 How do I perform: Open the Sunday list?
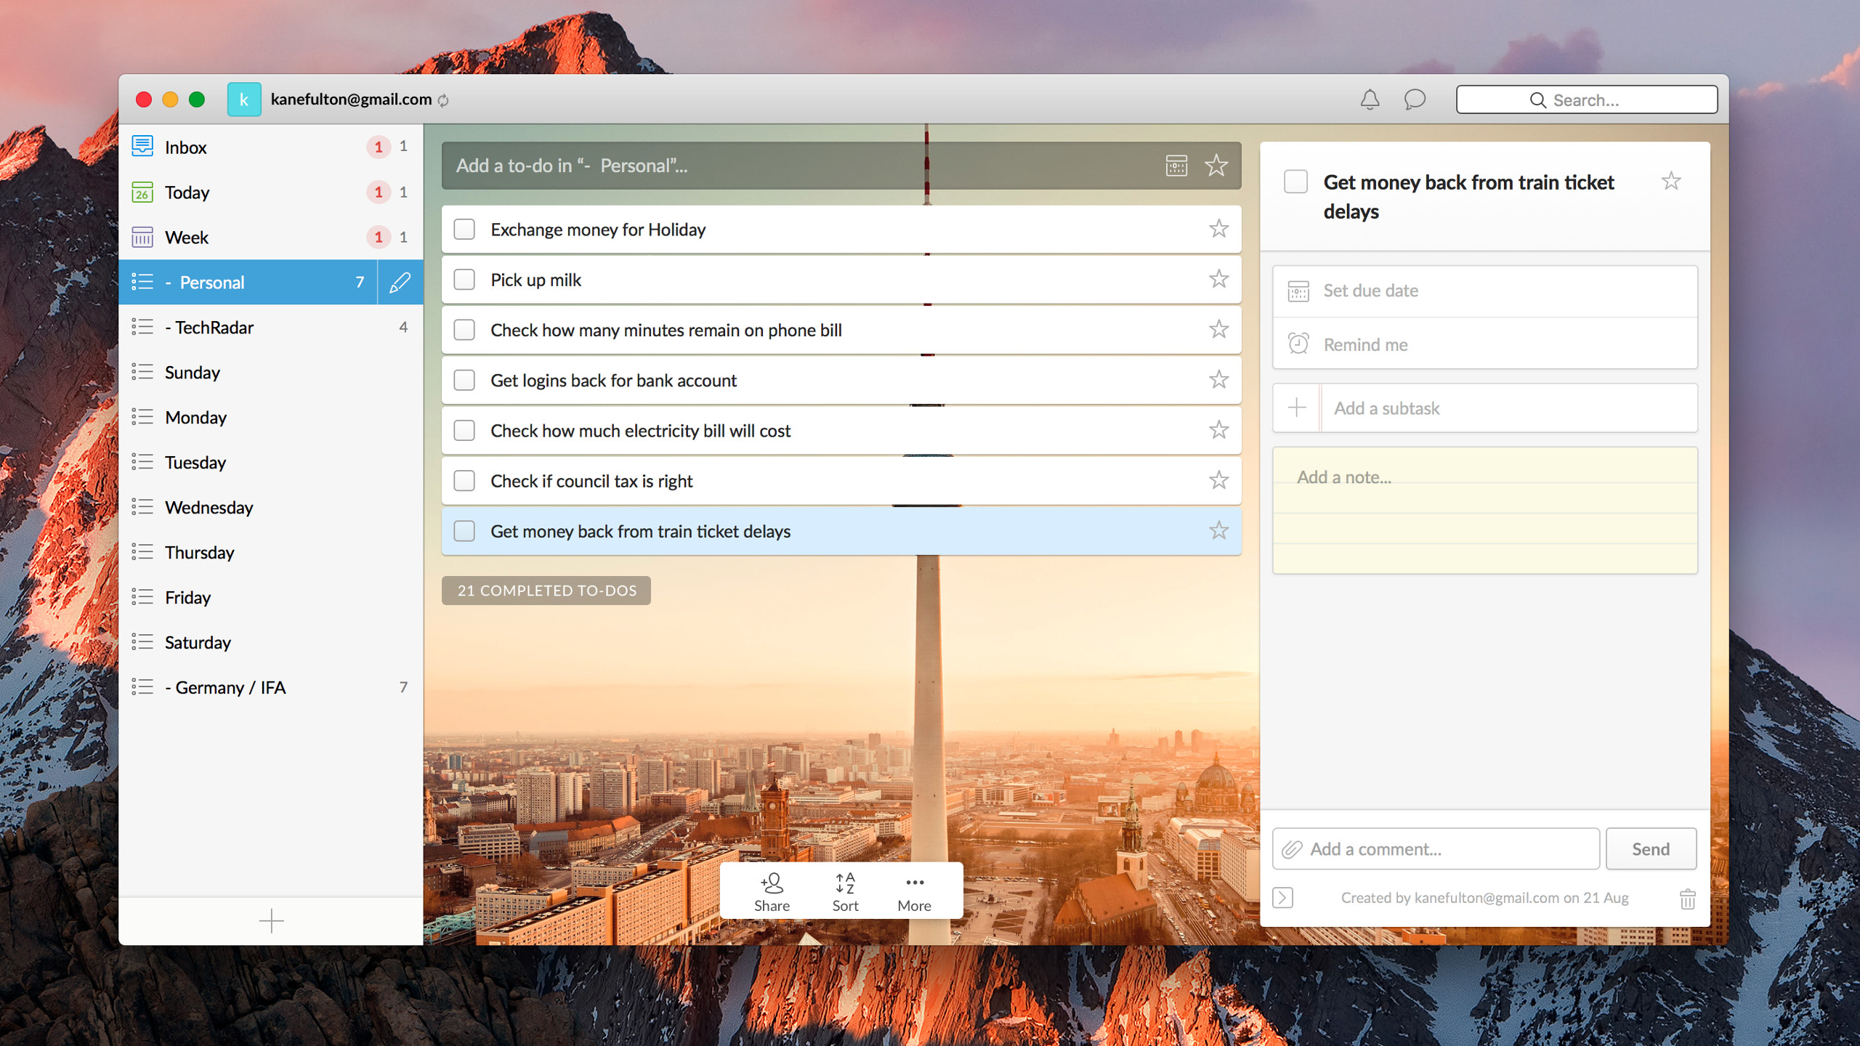(x=271, y=372)
